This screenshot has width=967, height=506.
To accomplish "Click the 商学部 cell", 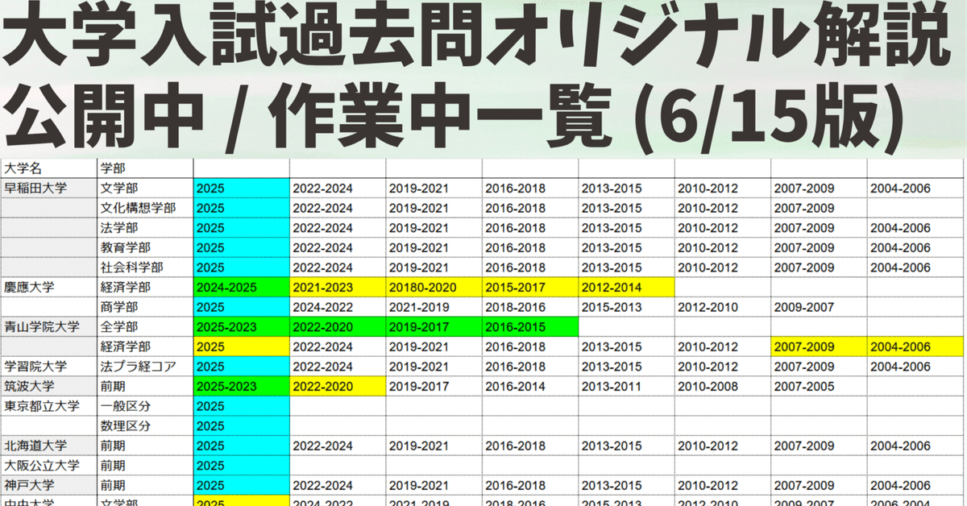I will (145, 307).
